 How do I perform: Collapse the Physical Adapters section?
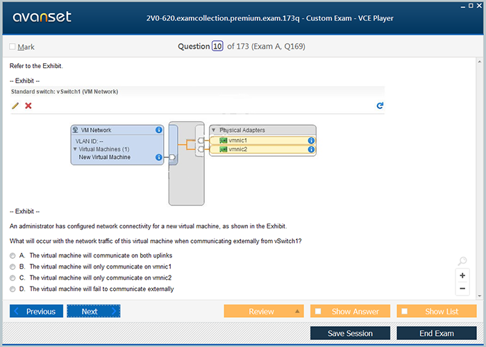coord(214,130)
